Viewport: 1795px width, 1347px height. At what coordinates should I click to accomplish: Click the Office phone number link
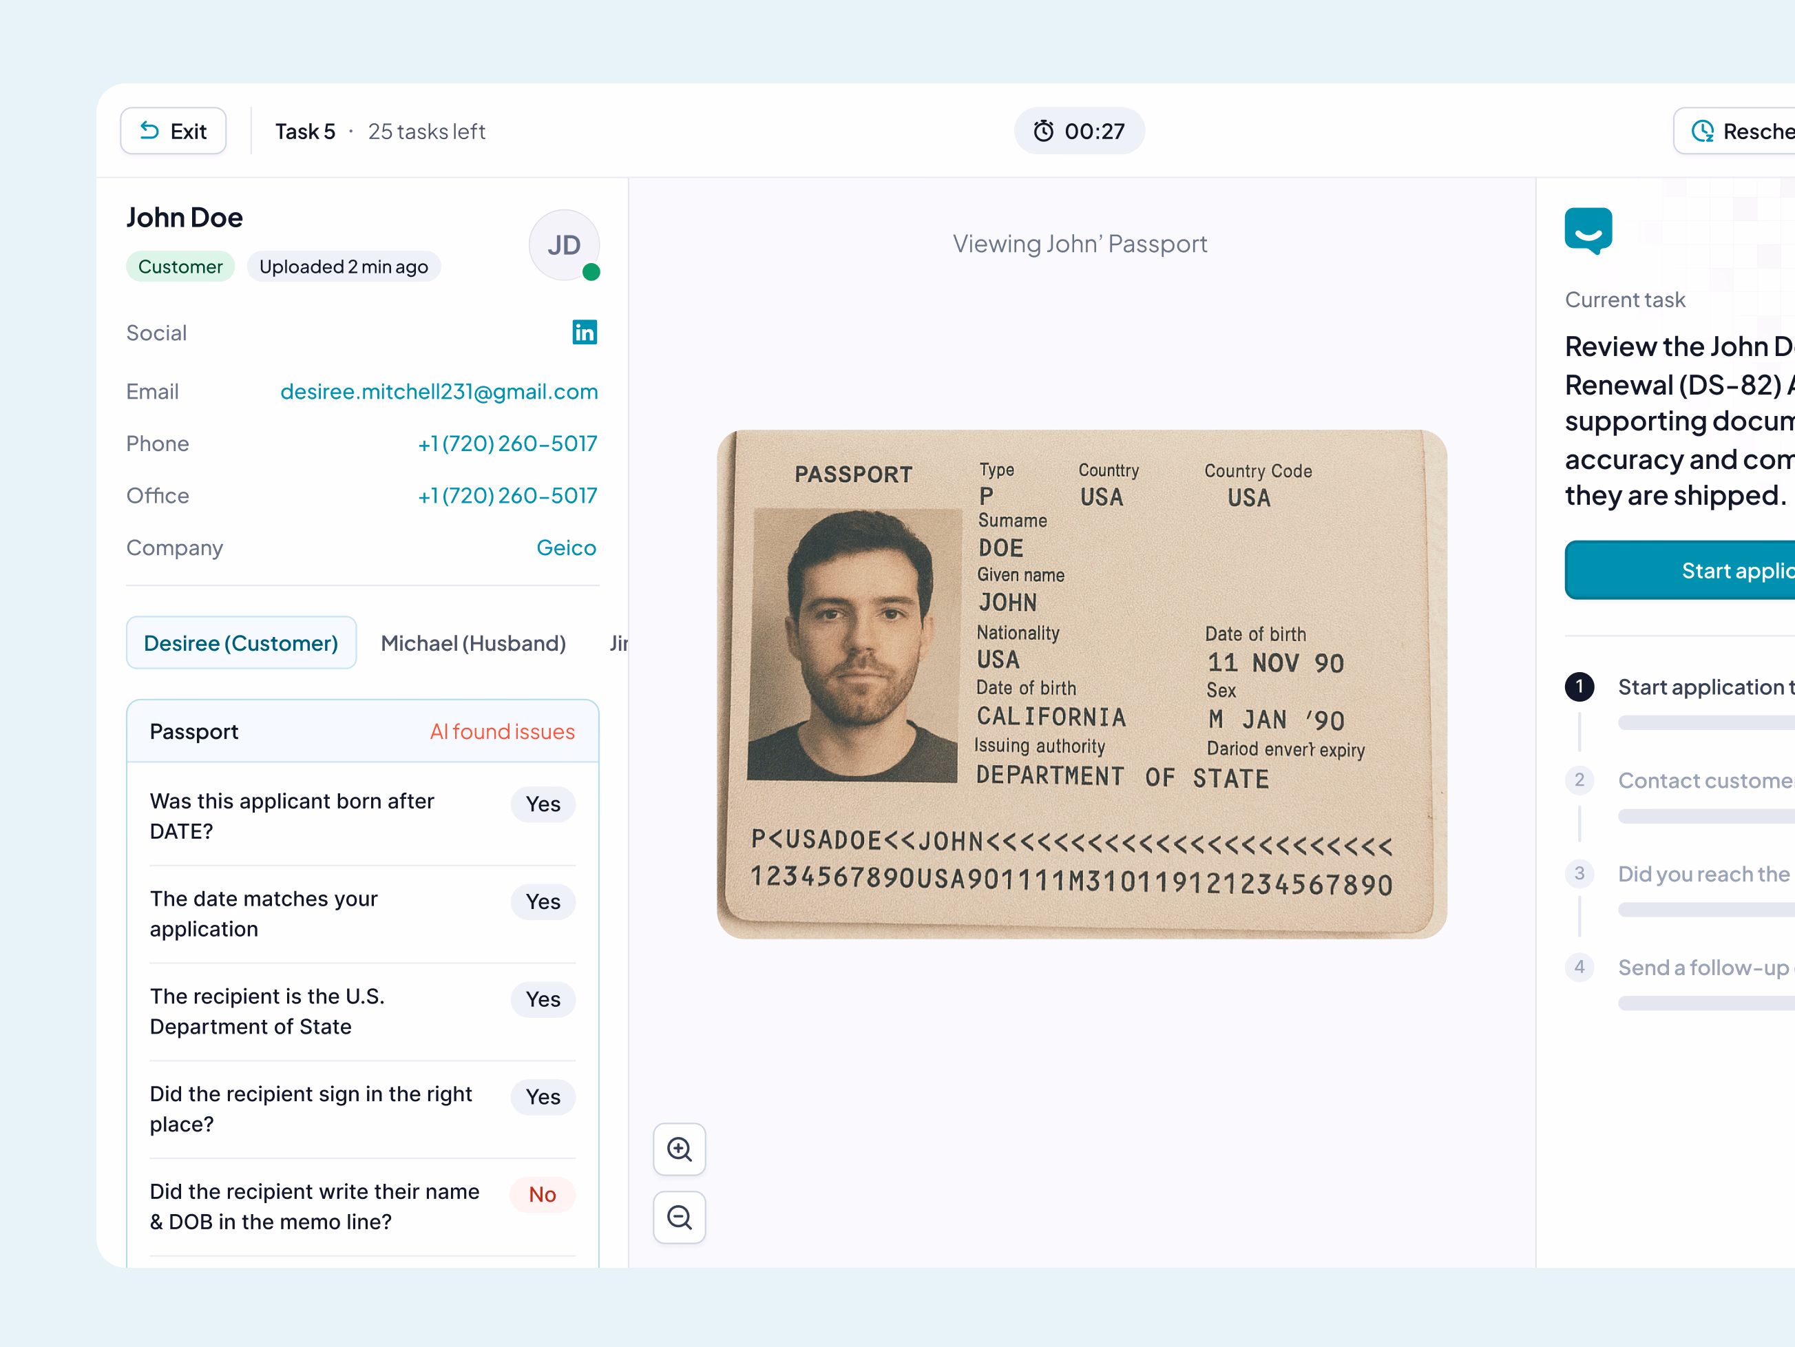tap(507, 496)
